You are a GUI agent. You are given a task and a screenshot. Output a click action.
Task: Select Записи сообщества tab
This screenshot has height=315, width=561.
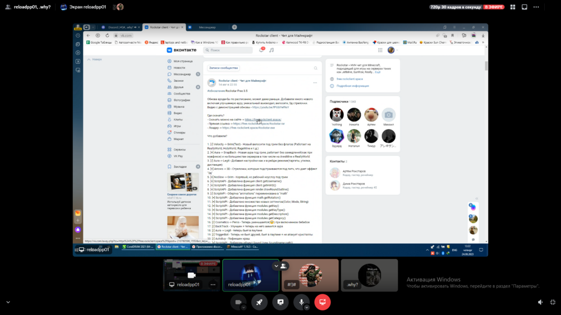[223, 68]
